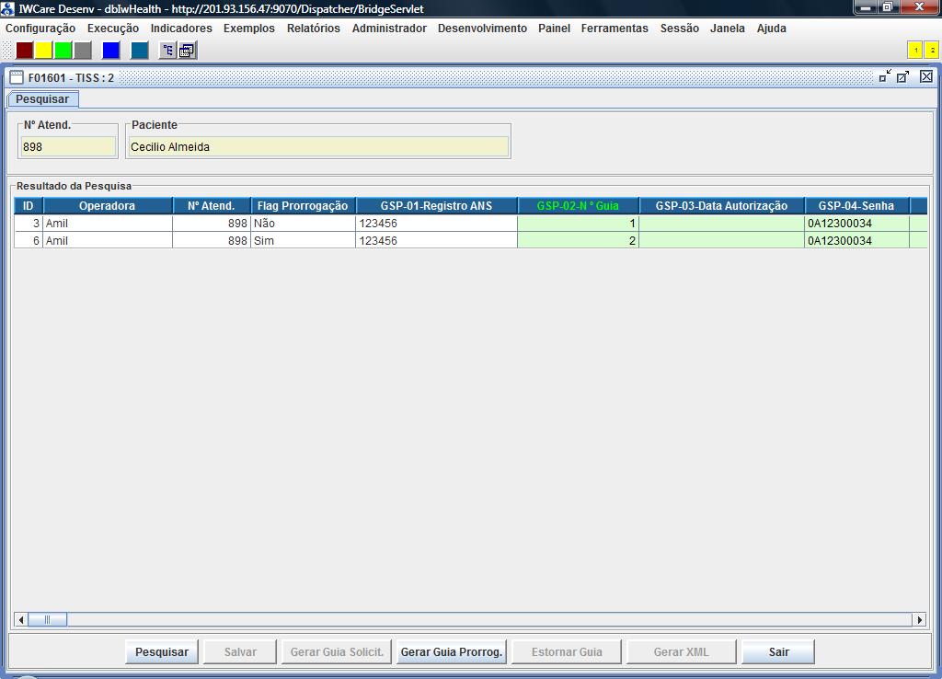Open the Sessão menu
942x679 pixels.
[680, 29]
